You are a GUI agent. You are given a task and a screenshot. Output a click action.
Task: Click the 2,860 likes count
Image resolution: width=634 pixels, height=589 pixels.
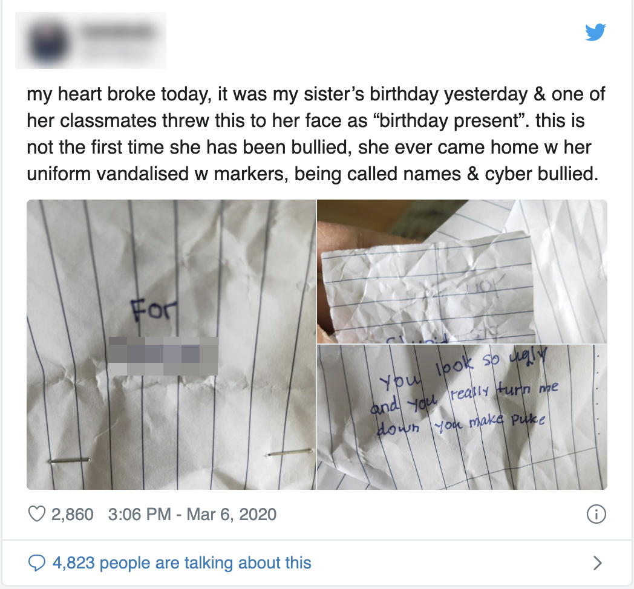point(73,514)
